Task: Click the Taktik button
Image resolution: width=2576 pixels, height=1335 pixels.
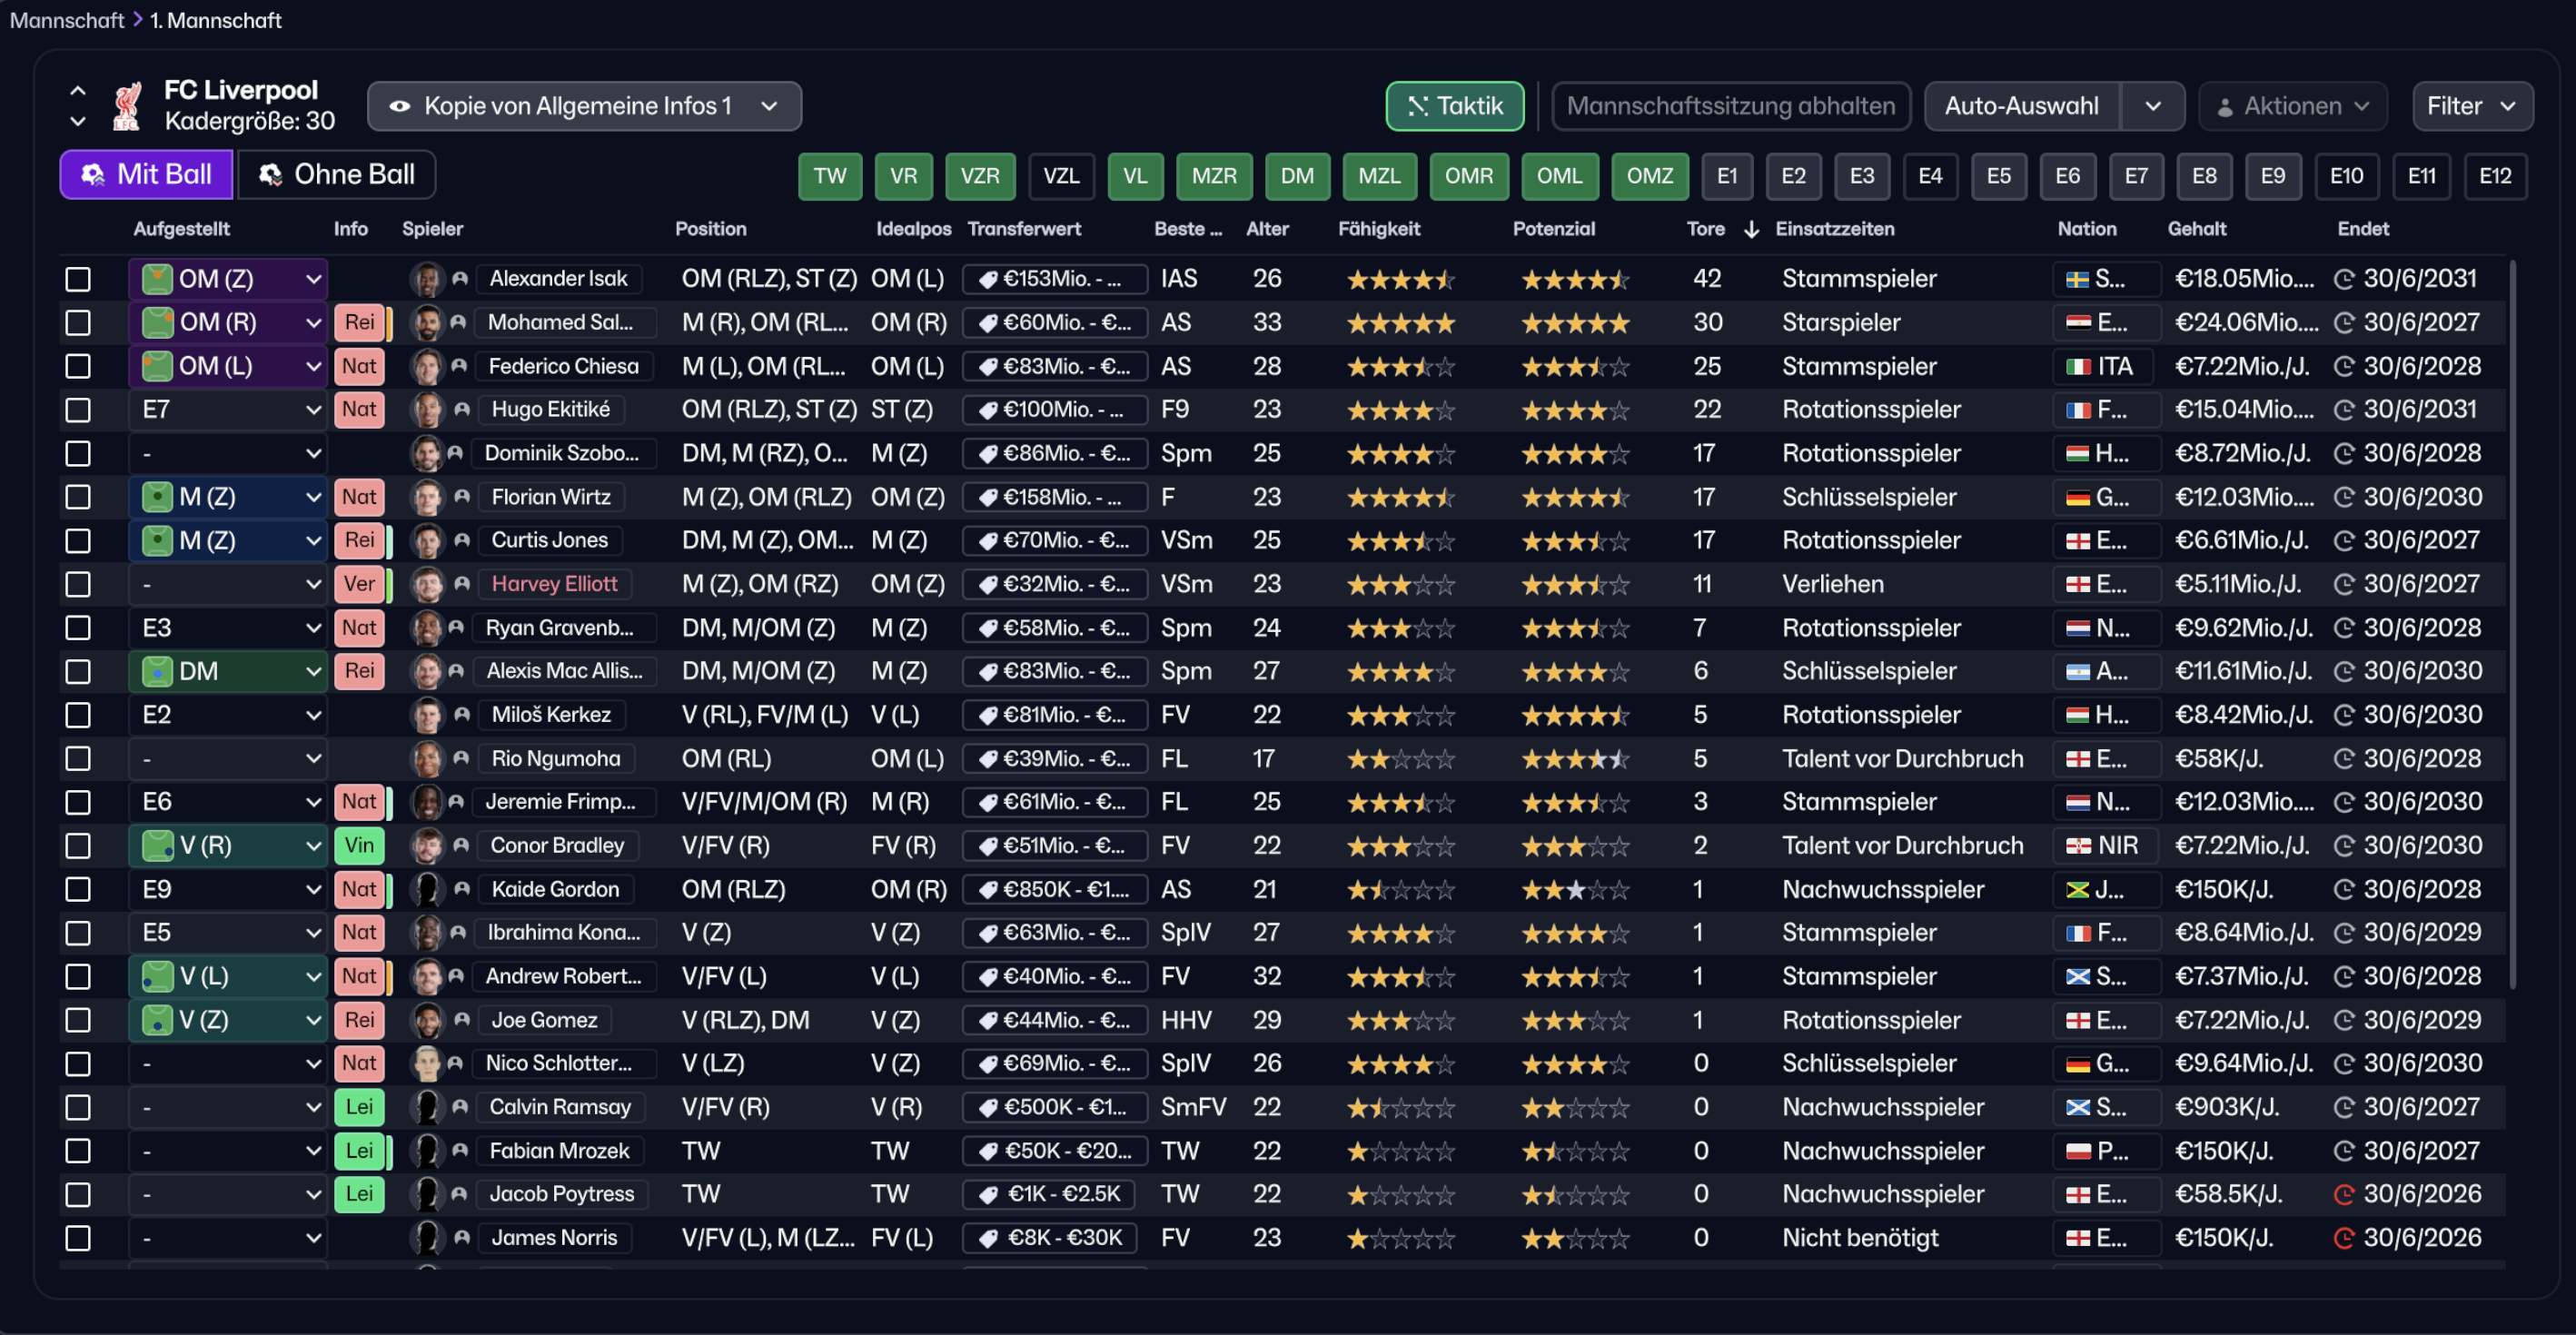Action: tap(1454, 106)
